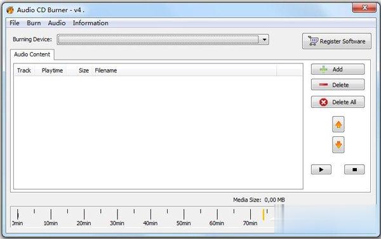Screen dimensions: 381x239
Task: Sort list by Playtime column header
Action: 52,70
